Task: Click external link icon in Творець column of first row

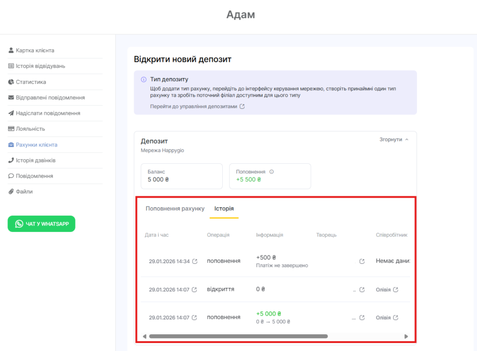Action: (362, 261)
